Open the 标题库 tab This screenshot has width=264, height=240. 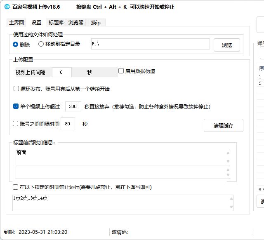coord(56,23)
